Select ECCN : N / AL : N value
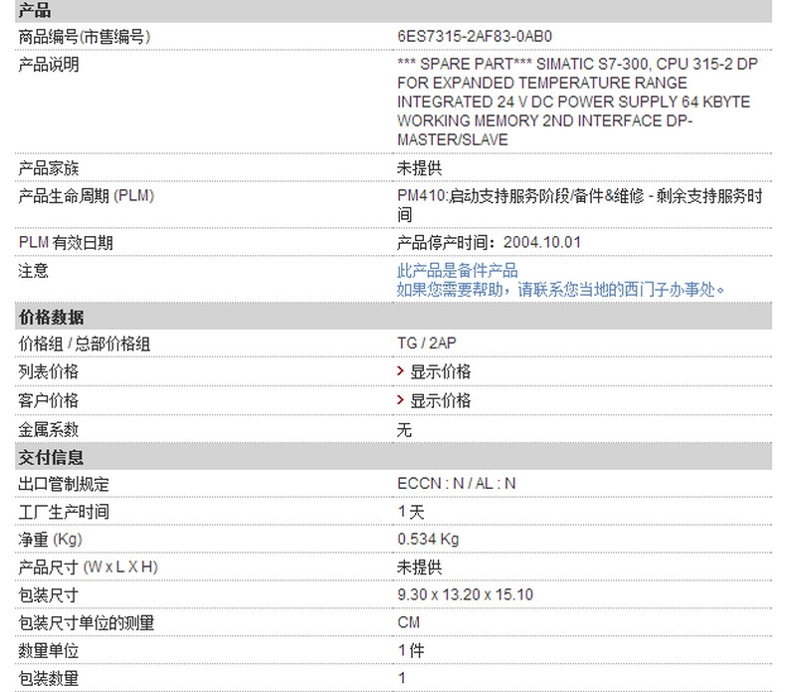 tap(457, 483)
